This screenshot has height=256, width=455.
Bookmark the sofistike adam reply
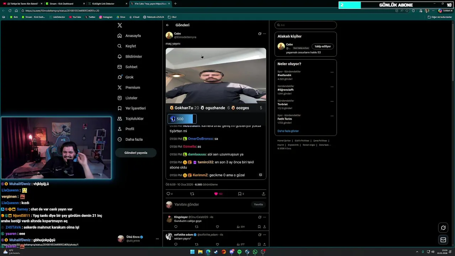pos(259,244)
